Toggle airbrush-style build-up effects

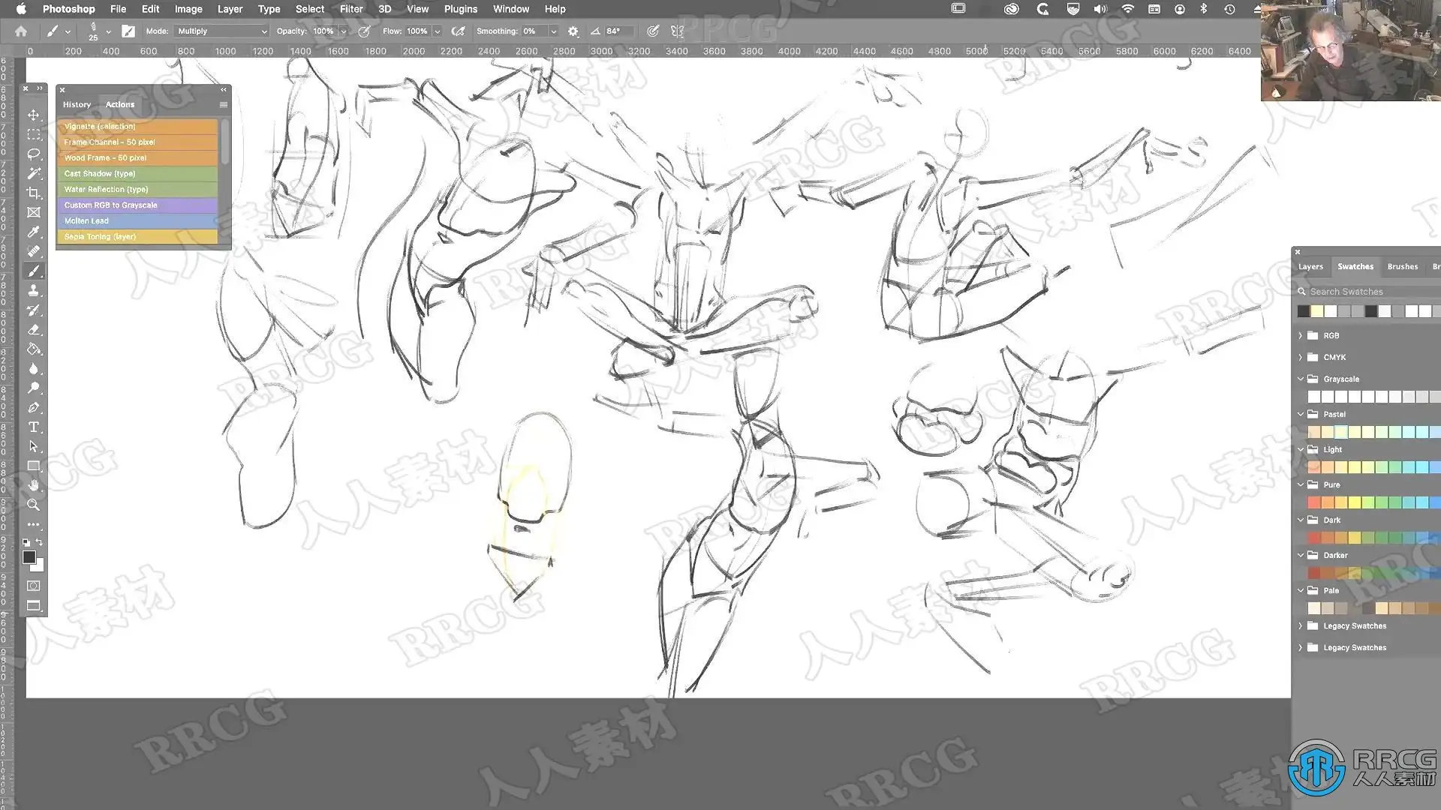click(x=458, y=31)
